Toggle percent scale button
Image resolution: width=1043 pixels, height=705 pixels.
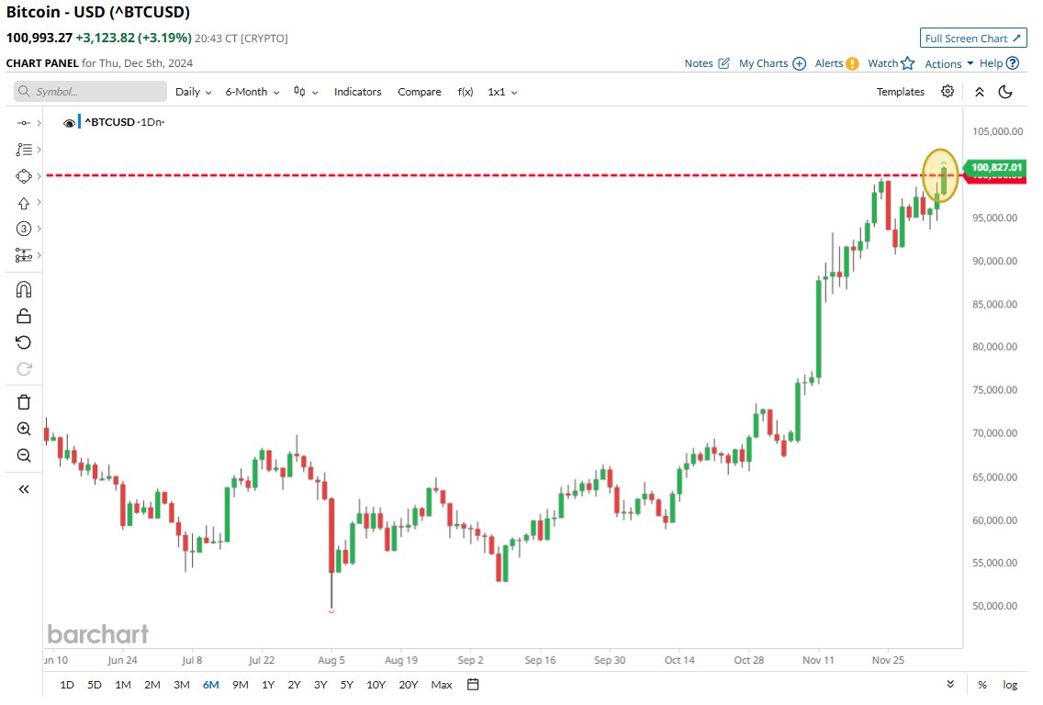981,685
